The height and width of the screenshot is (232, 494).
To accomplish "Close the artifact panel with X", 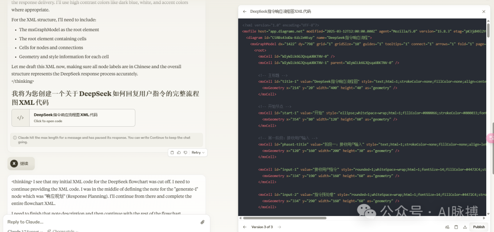I will [x=483, y=11].
